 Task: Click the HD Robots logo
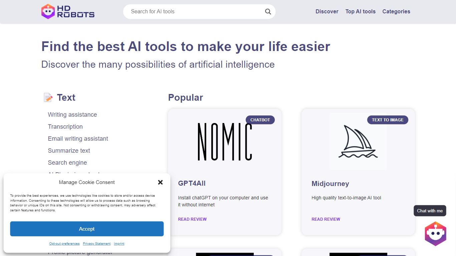[68, 11]
